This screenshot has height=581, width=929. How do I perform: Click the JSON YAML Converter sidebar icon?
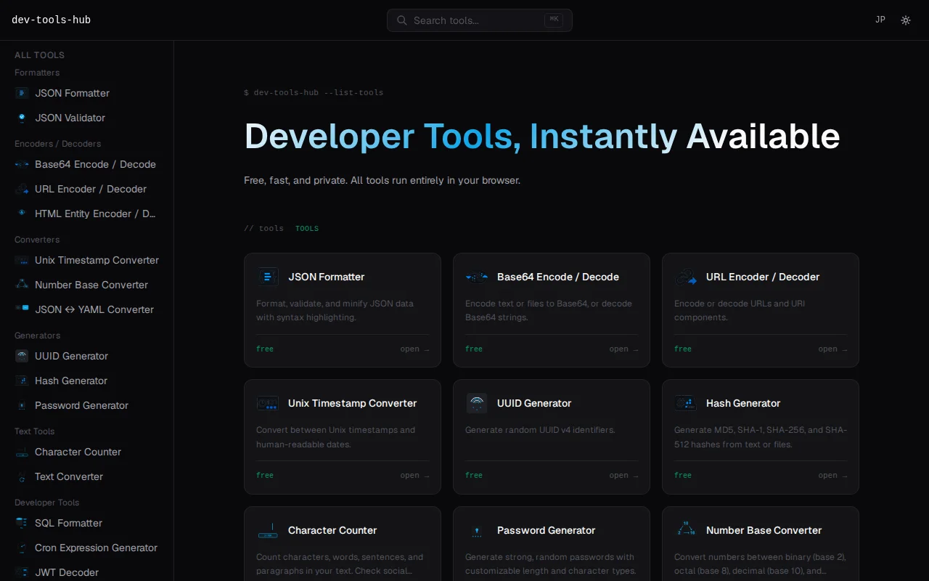tap(22, 309)
